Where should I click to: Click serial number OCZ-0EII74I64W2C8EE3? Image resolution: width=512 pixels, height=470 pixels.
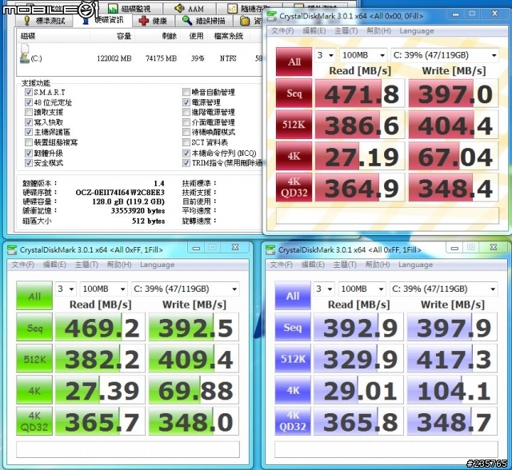click(120, 193)
